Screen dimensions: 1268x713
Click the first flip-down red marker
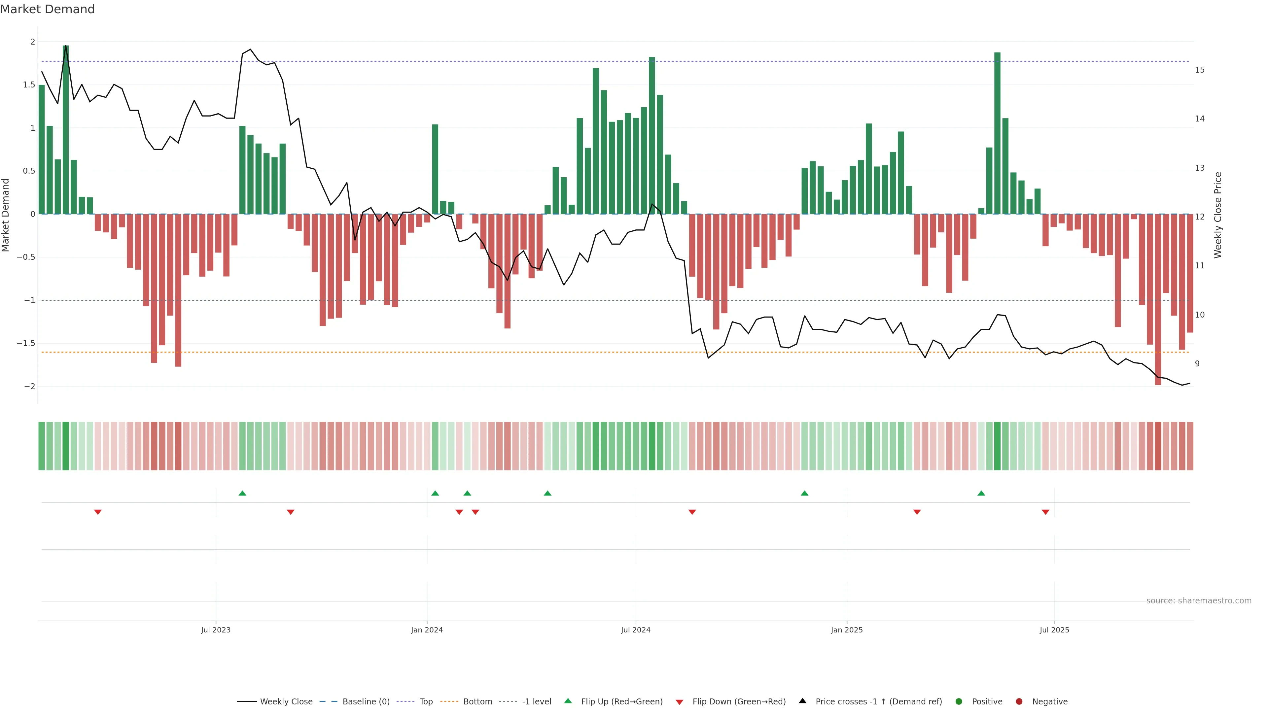click(x=98, y=512)
